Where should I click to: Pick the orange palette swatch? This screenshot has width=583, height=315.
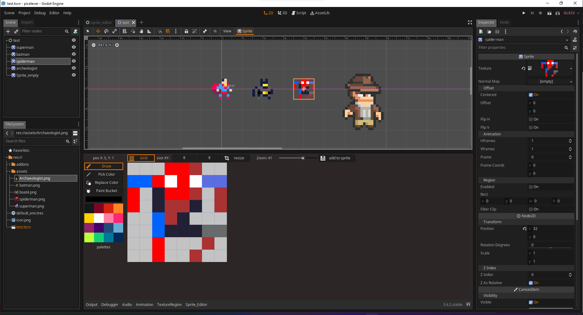click(x=118, y=208)
